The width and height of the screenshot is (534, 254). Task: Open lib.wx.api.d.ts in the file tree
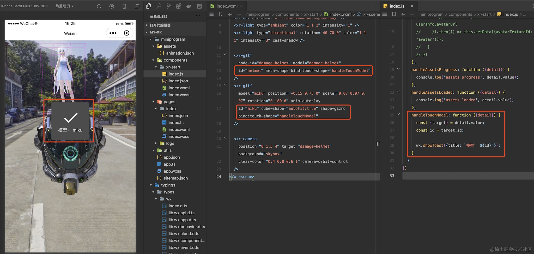181,213
